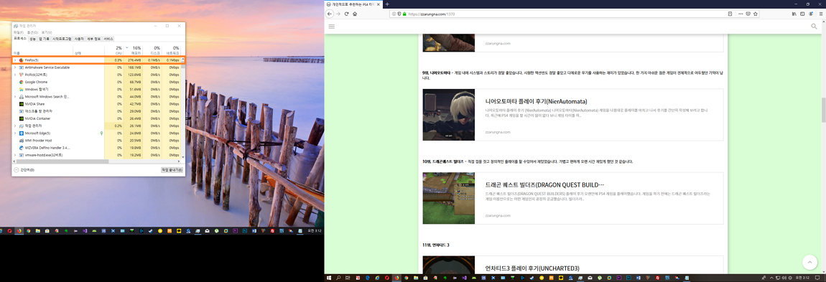Switch to Task Manager App history tab
Viewport: 826px width, 282px height.
coord(45,39)
